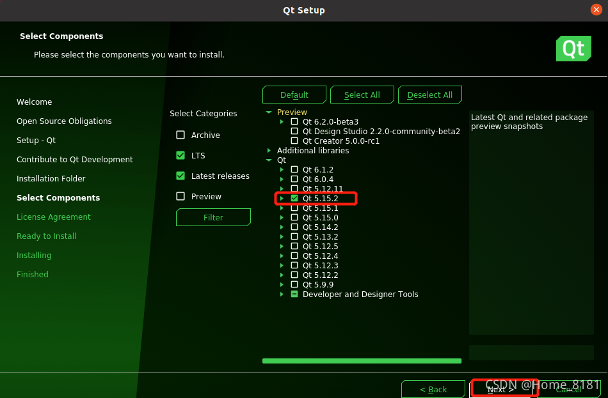Click the component description text panel
Image resolution: width=608 pixels, height=398 pixels.
point(531,222)
